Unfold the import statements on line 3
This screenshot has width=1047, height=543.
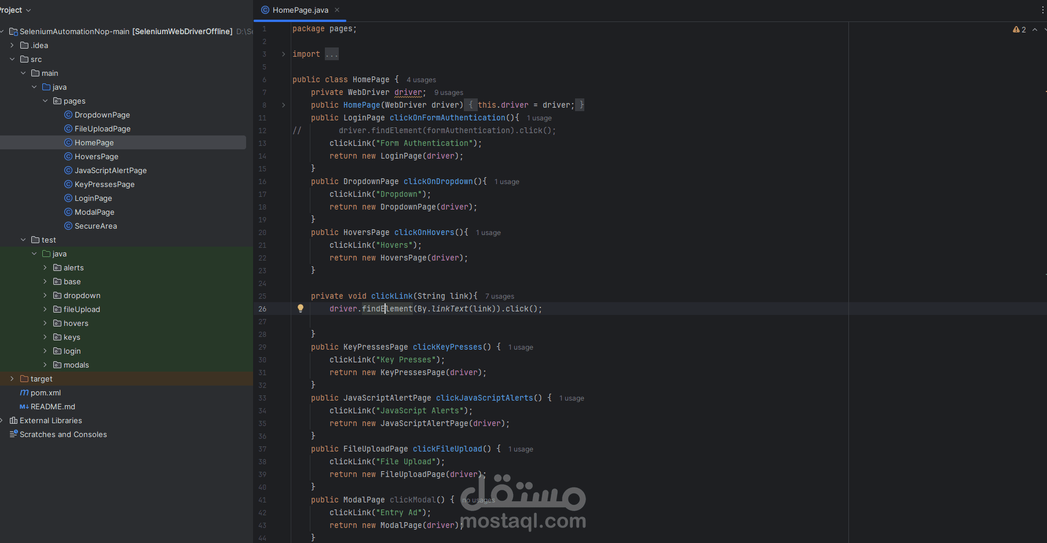(x=283, y=54)
